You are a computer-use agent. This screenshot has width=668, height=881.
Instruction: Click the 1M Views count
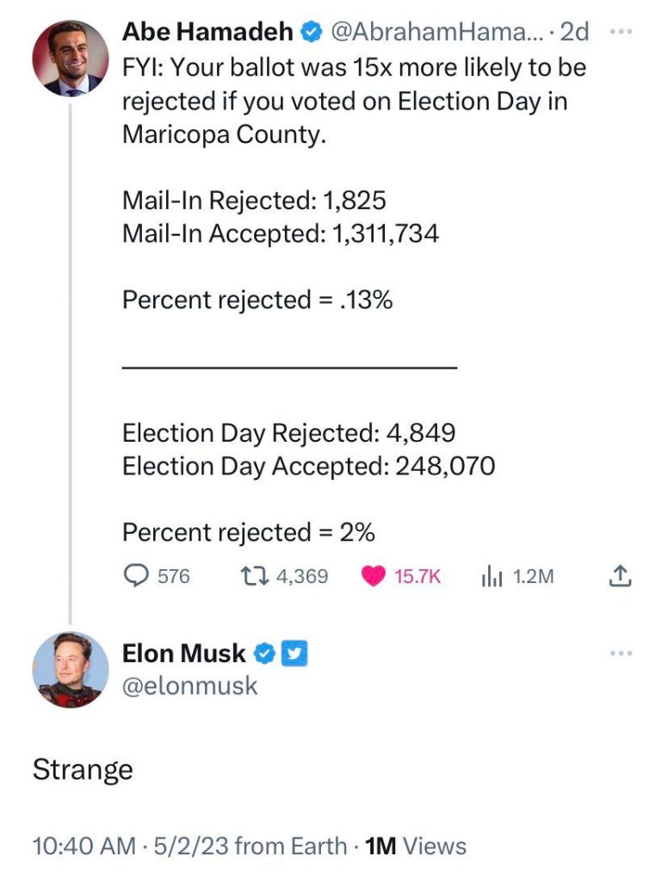pyautogui.click(x=416, y=846)
